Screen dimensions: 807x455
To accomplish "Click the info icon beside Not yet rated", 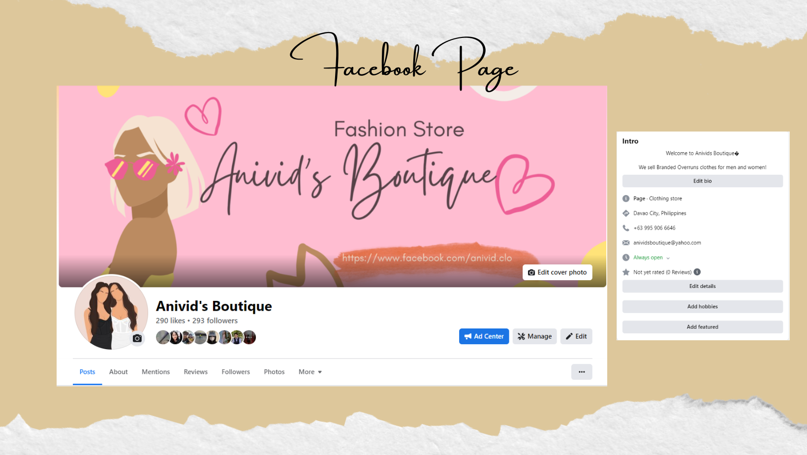I will coord(697,272).
